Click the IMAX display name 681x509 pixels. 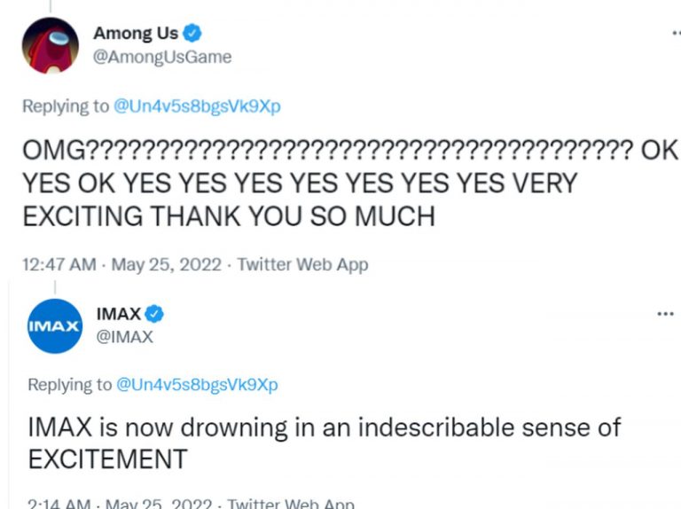118,314
